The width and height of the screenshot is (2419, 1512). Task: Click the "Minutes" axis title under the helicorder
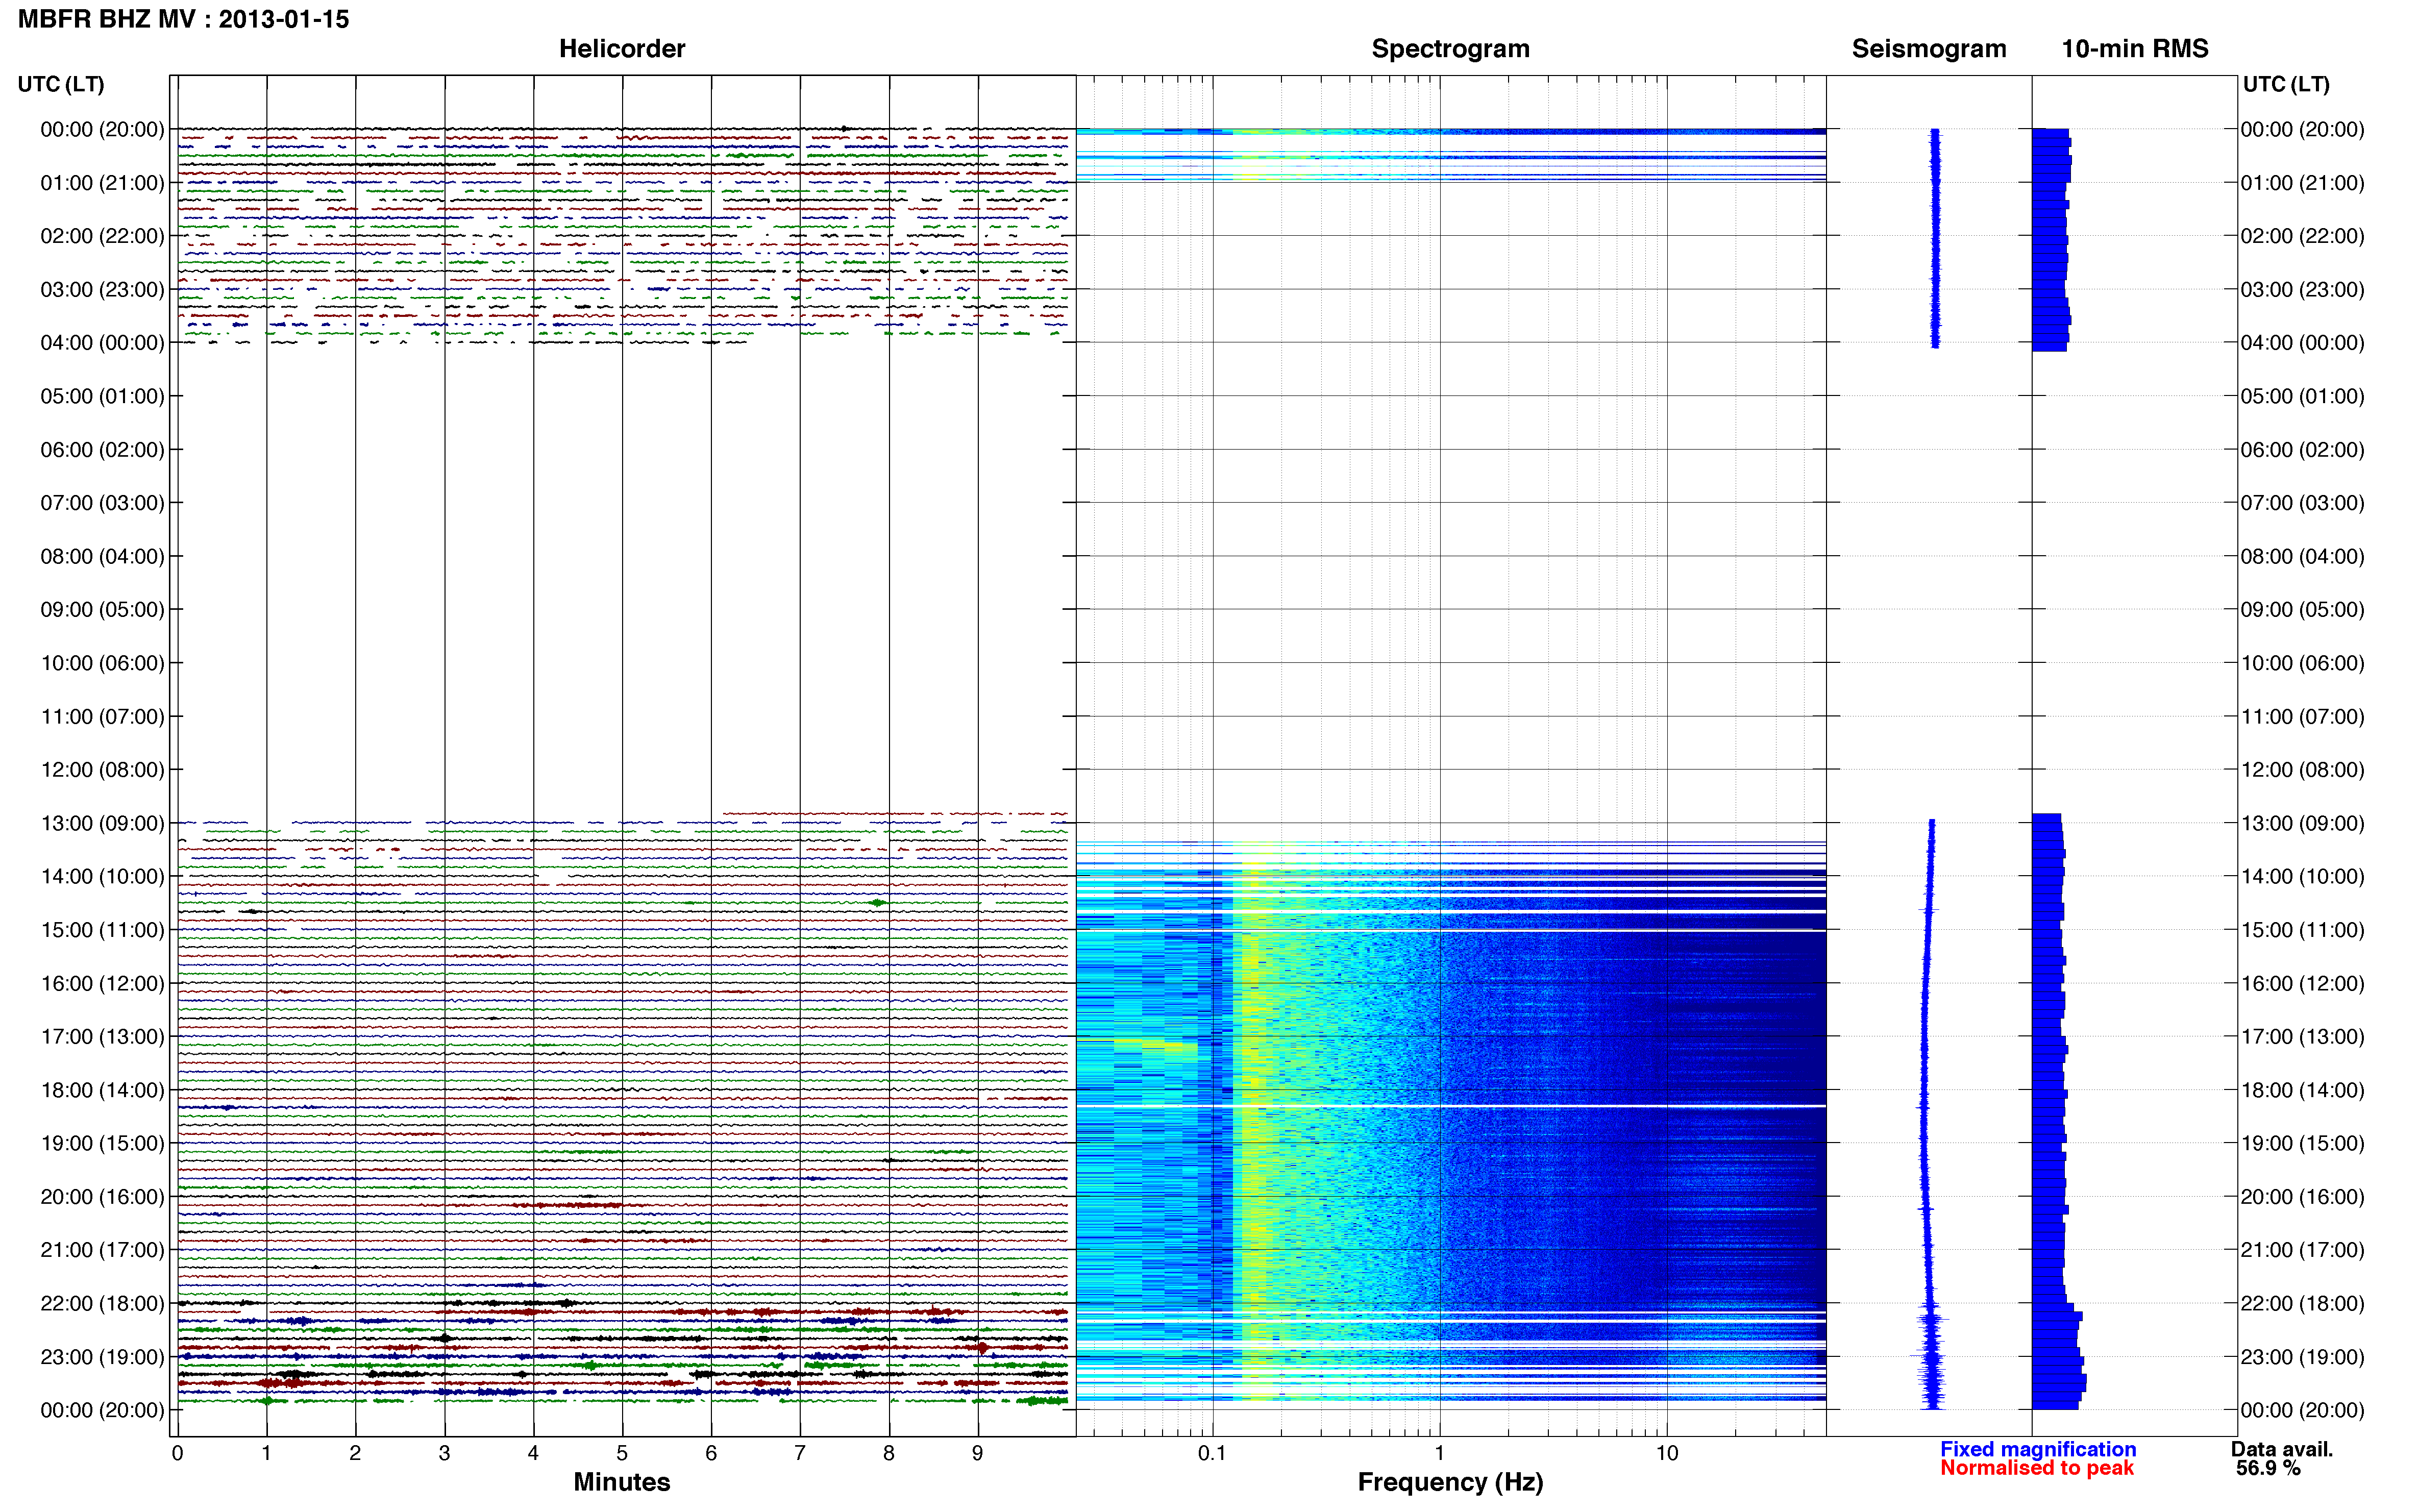[x=621, y=1481]
